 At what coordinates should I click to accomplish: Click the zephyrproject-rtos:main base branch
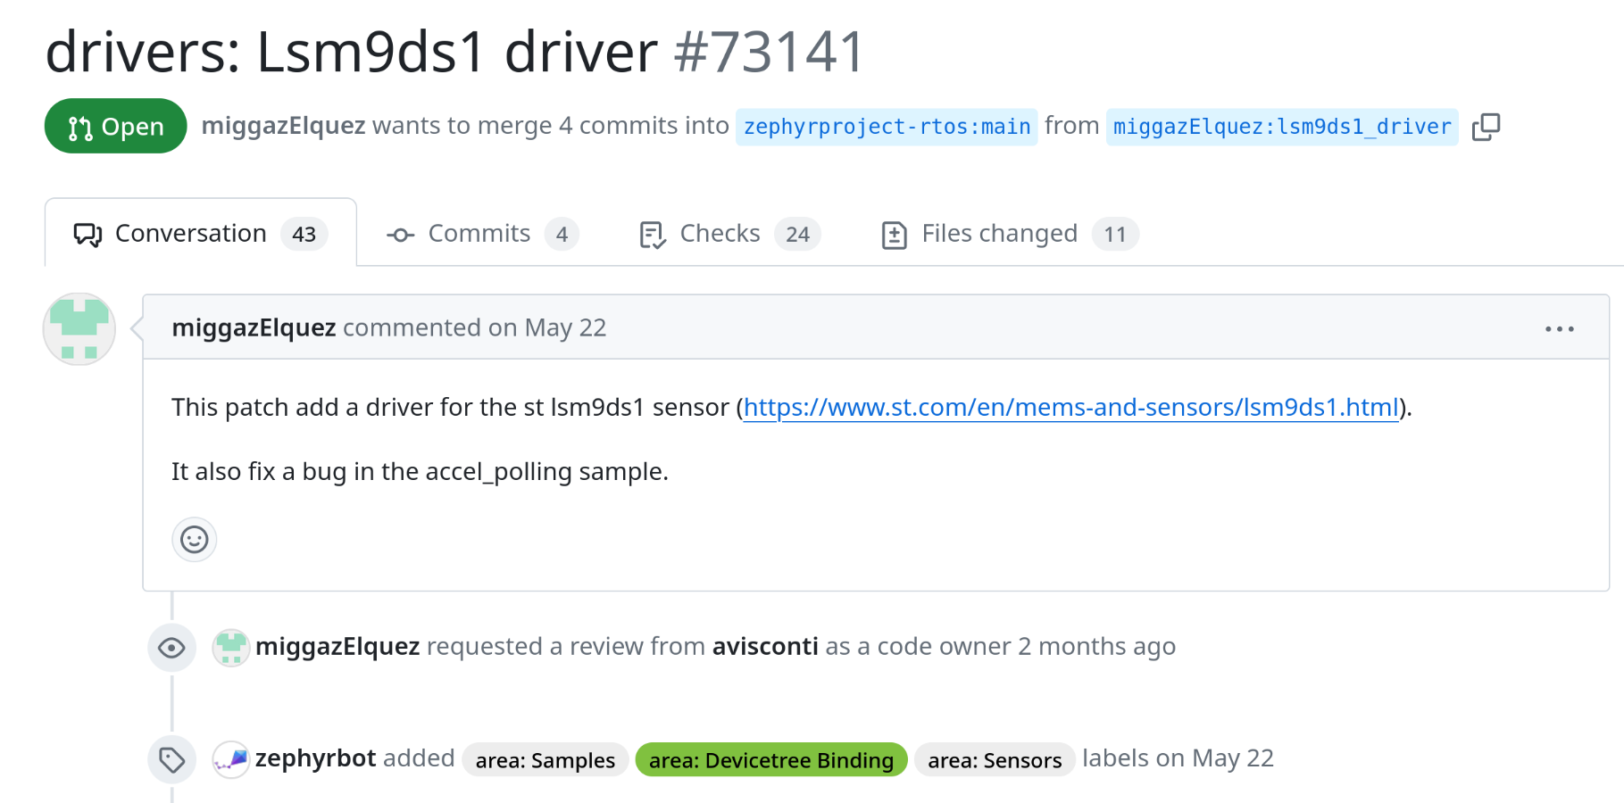click(887, 127)
